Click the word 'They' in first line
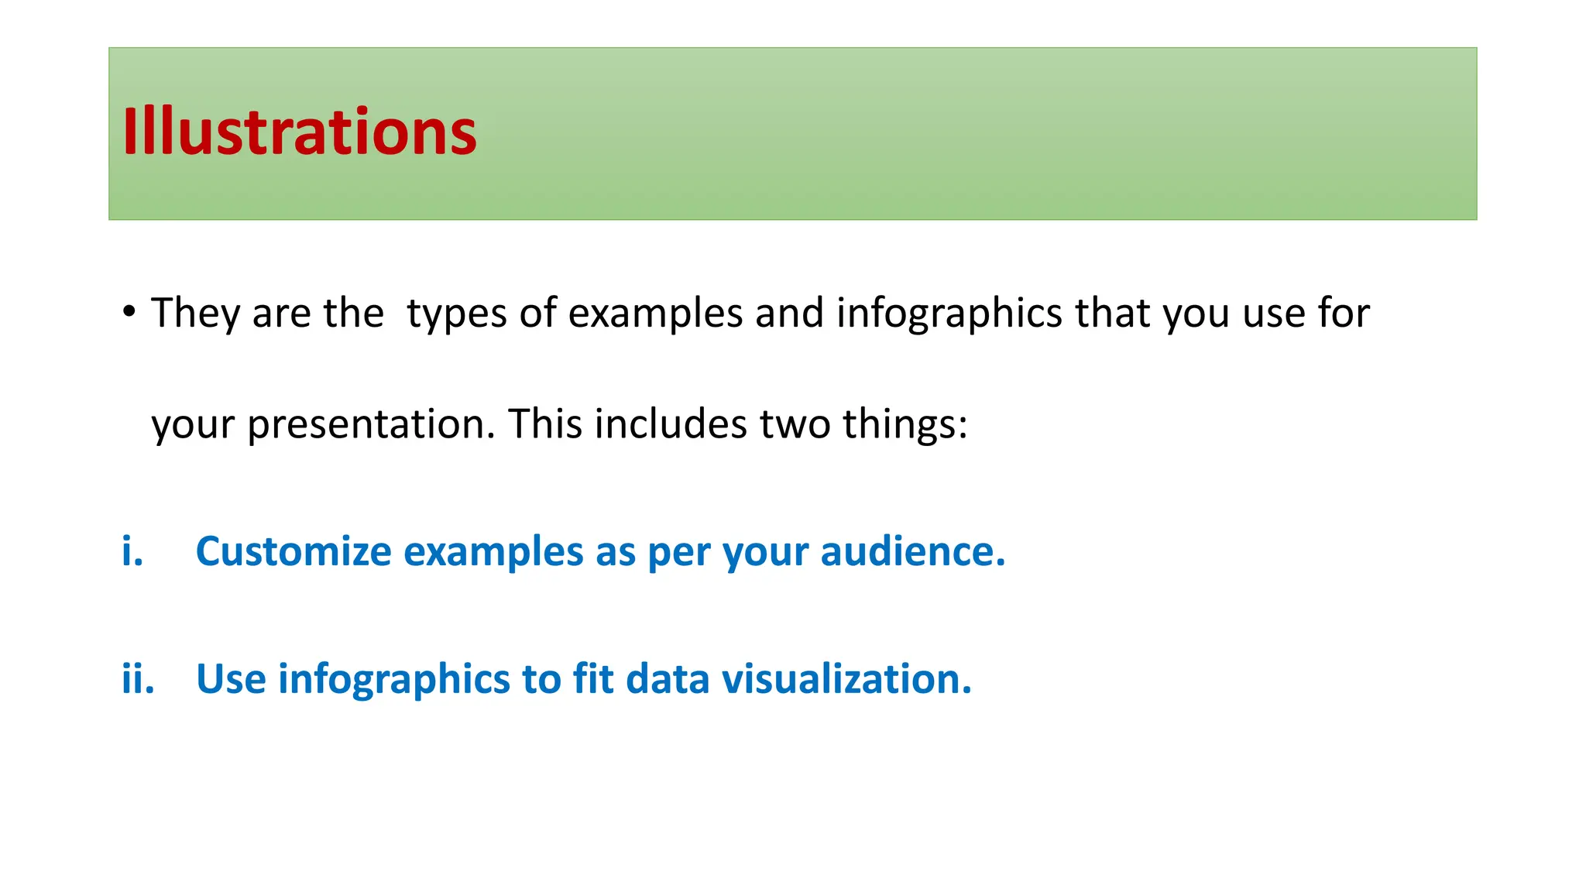Screen dimensions: 1586x892 (x=196, y=314)
